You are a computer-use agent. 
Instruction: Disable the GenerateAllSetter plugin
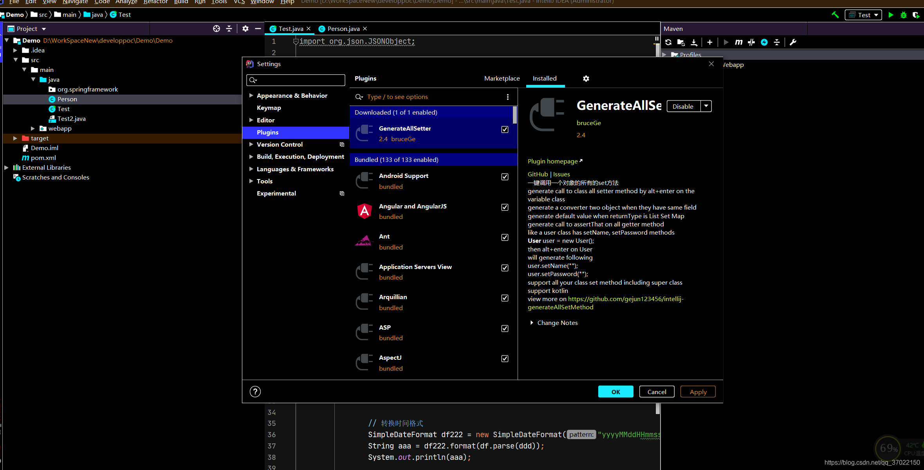pyautogui.click(x=683, y=106)
